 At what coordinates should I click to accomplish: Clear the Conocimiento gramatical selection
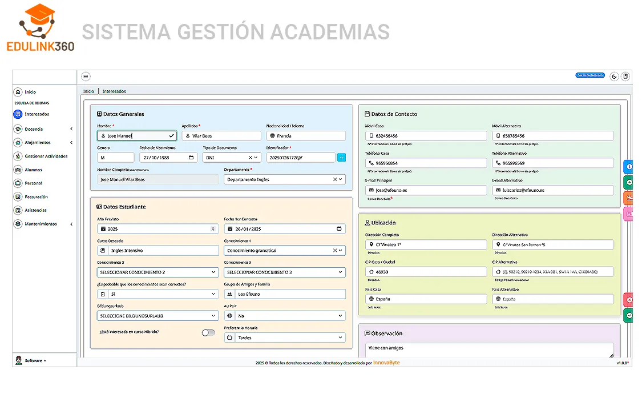click(x=334, y=250)
